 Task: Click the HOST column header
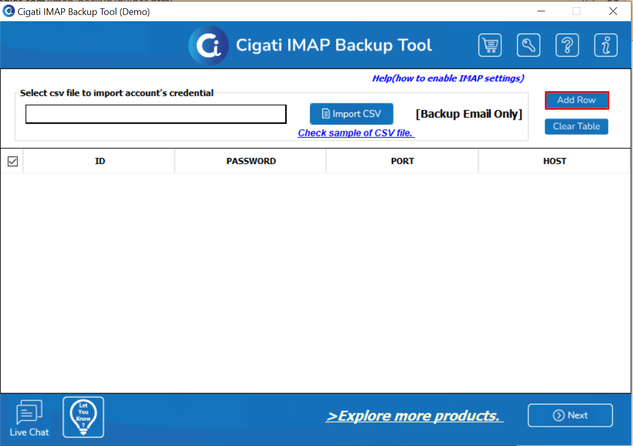(x=555, y=161)
